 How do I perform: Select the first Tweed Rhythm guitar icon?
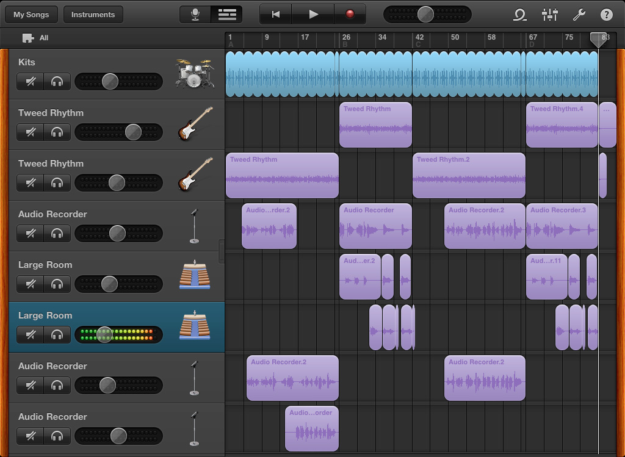tap(195, 124)
